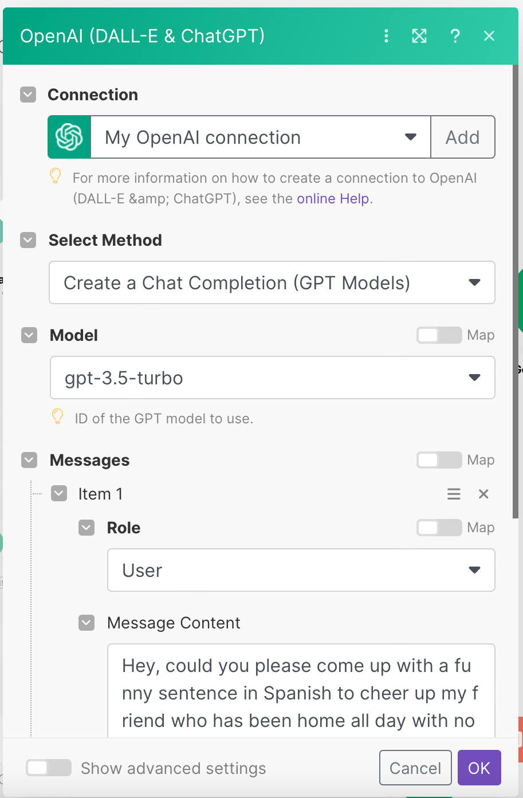Enable Show advanced settings switch
The image size is (523, 798).
point(49,768)
